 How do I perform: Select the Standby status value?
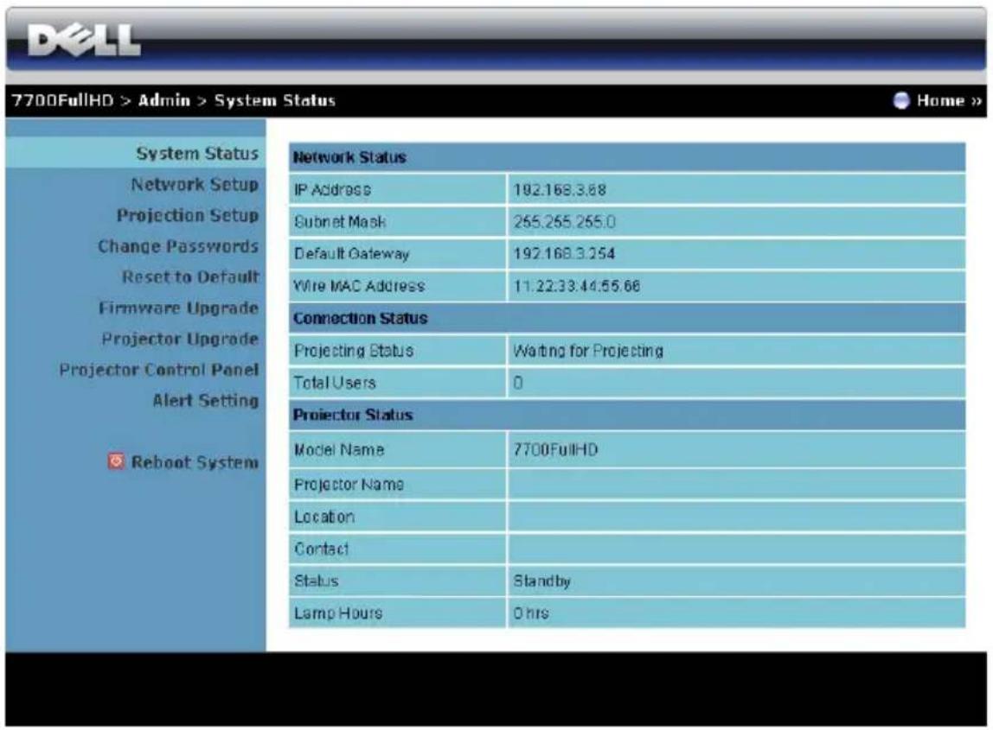pos(542,581)
